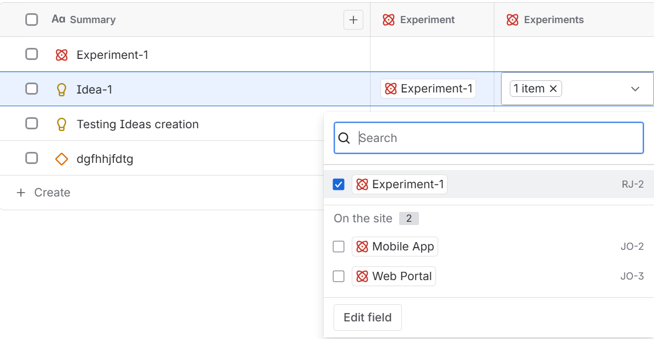Click the dgfhhjfdtg orange diamond icon
This screenshot has width=654, height=339.
pyautogui.click(x=62, y=159)
